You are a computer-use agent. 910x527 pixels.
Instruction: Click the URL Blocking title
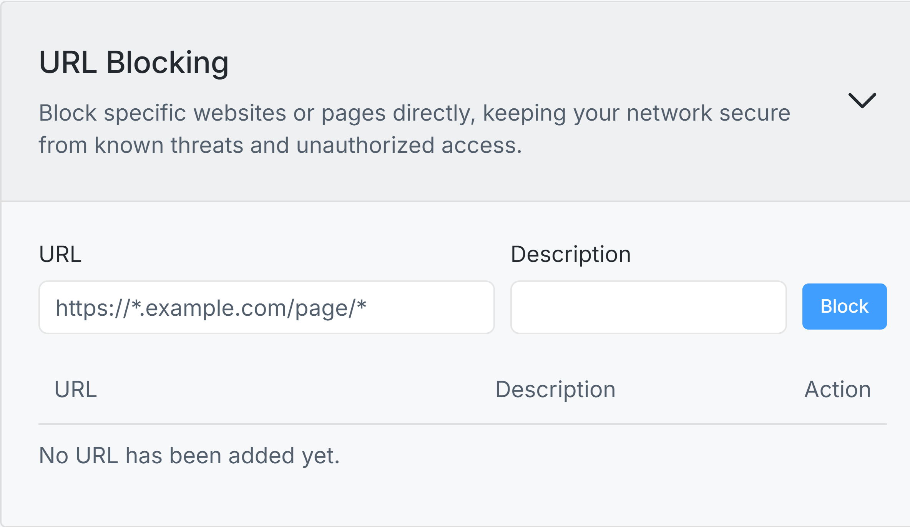pos(135,63)
